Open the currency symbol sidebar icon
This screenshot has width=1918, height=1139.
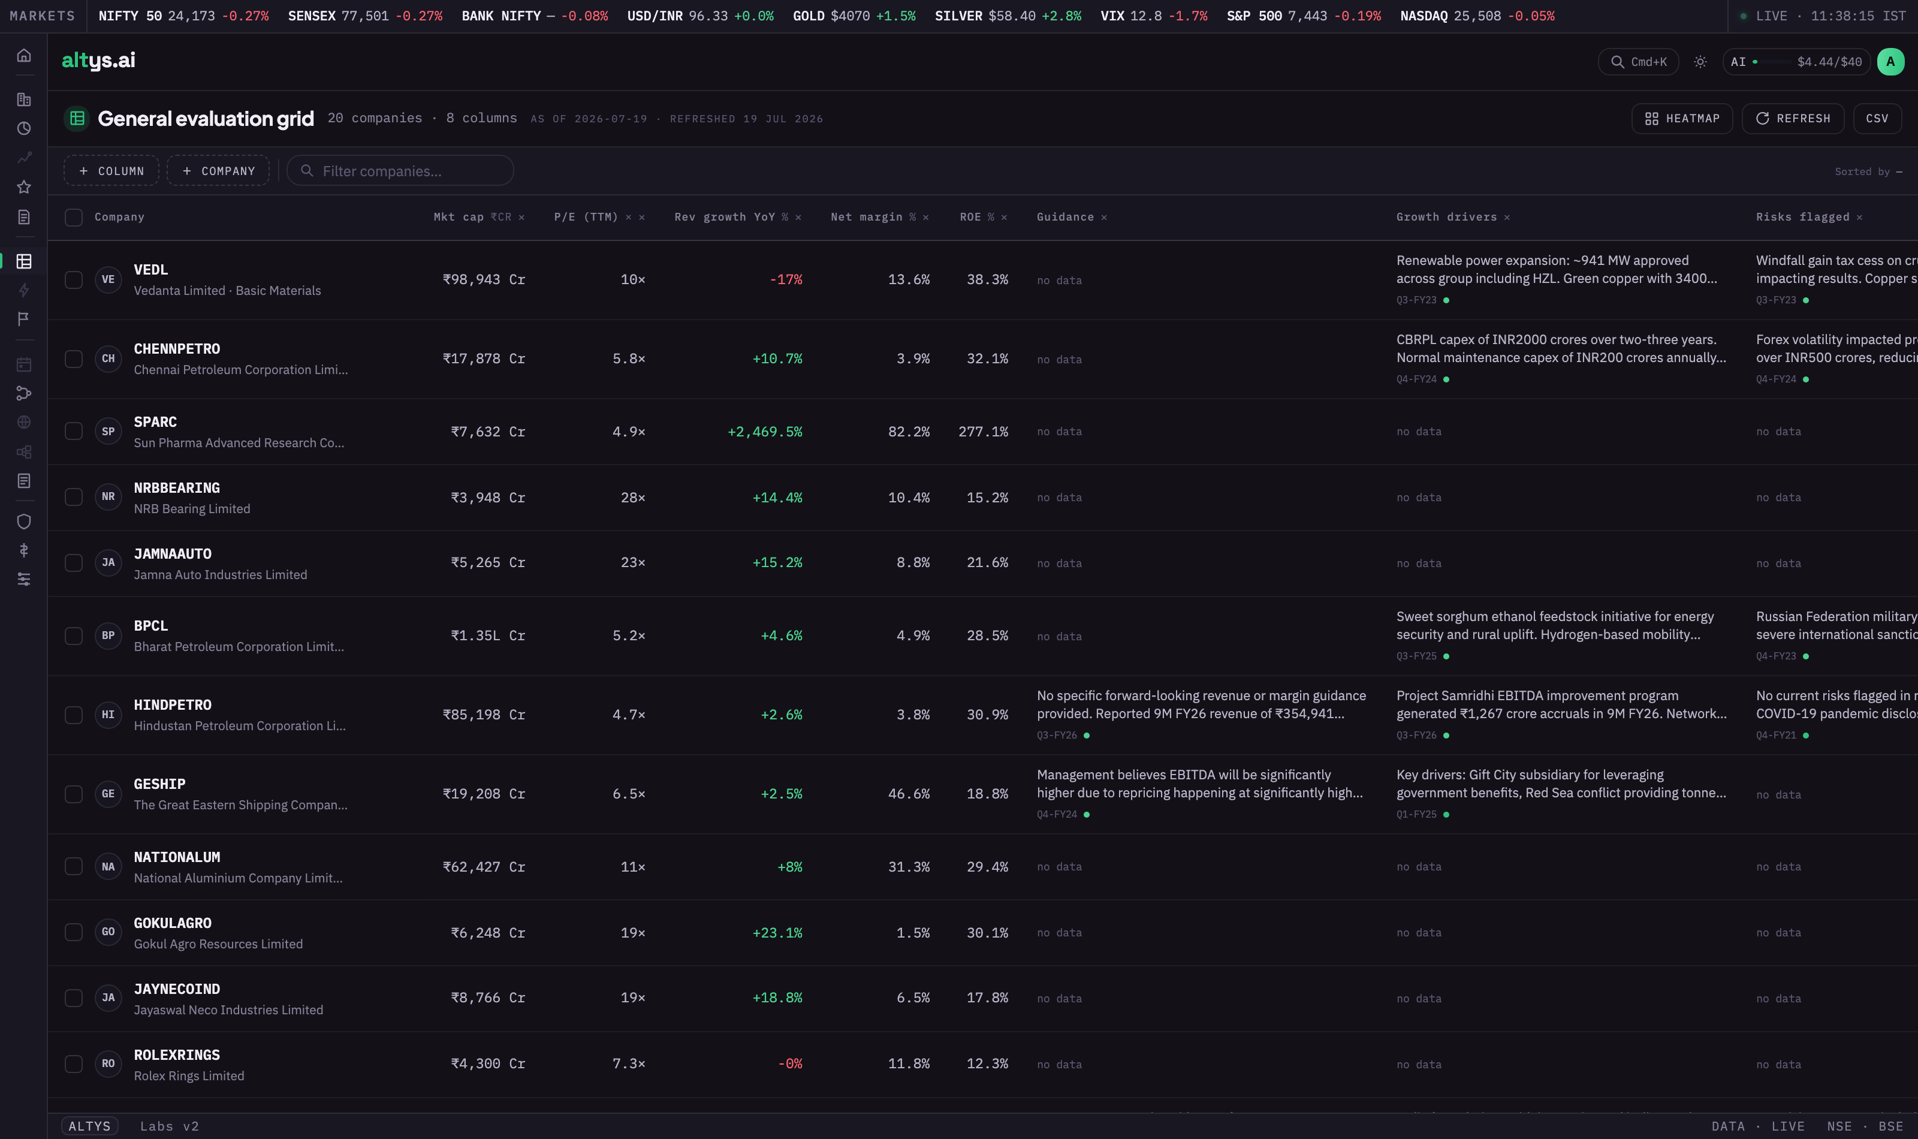[24, 550]
